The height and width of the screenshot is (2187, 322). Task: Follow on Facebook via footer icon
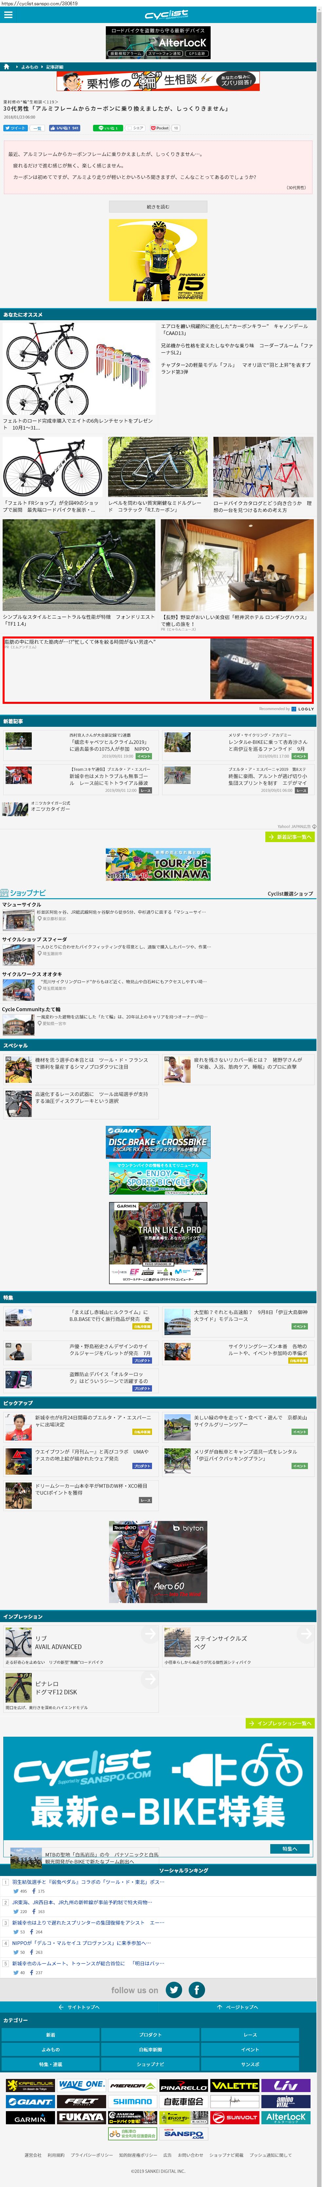click(197, 1990)
